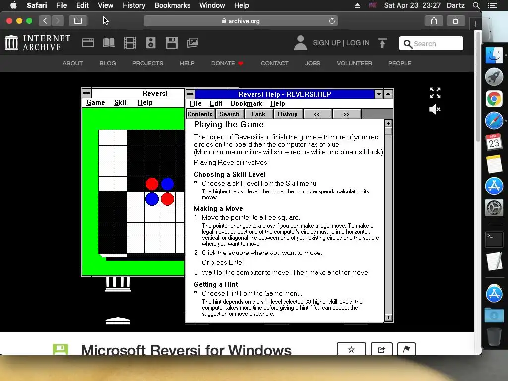Open Safari's Bookmarks menu
The width and height of the screenshot is (508, 381).
(172, 5)
